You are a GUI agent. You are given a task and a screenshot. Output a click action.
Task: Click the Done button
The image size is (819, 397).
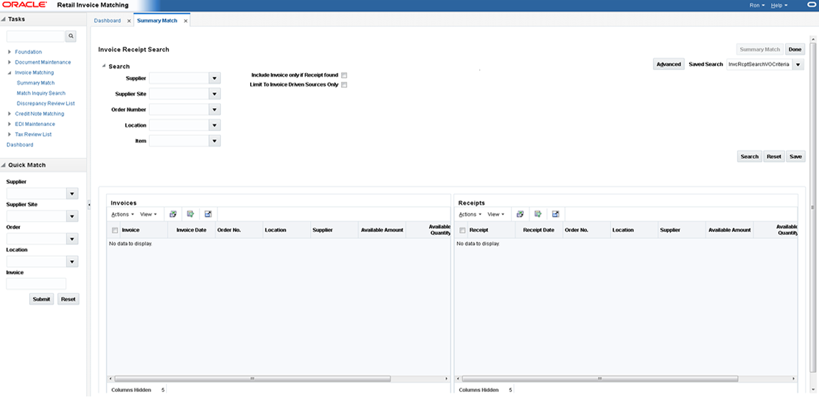click(x=795, y=49)
